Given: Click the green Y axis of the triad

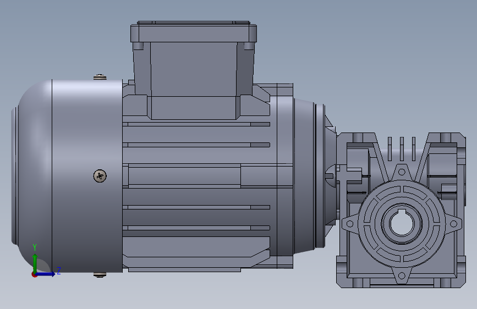Looking at the screenshot, I should click(35, 263).
